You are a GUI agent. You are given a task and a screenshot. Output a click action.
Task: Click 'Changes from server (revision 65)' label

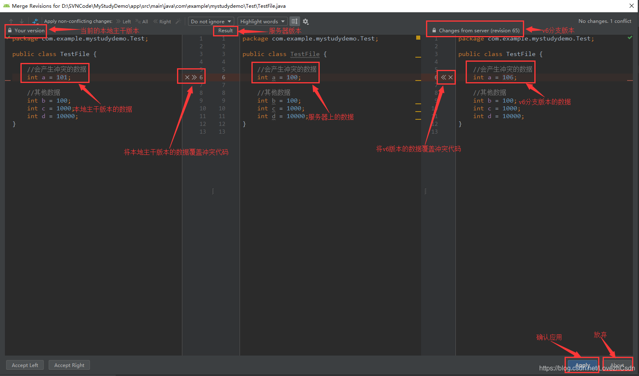click(x=479, y=31)
